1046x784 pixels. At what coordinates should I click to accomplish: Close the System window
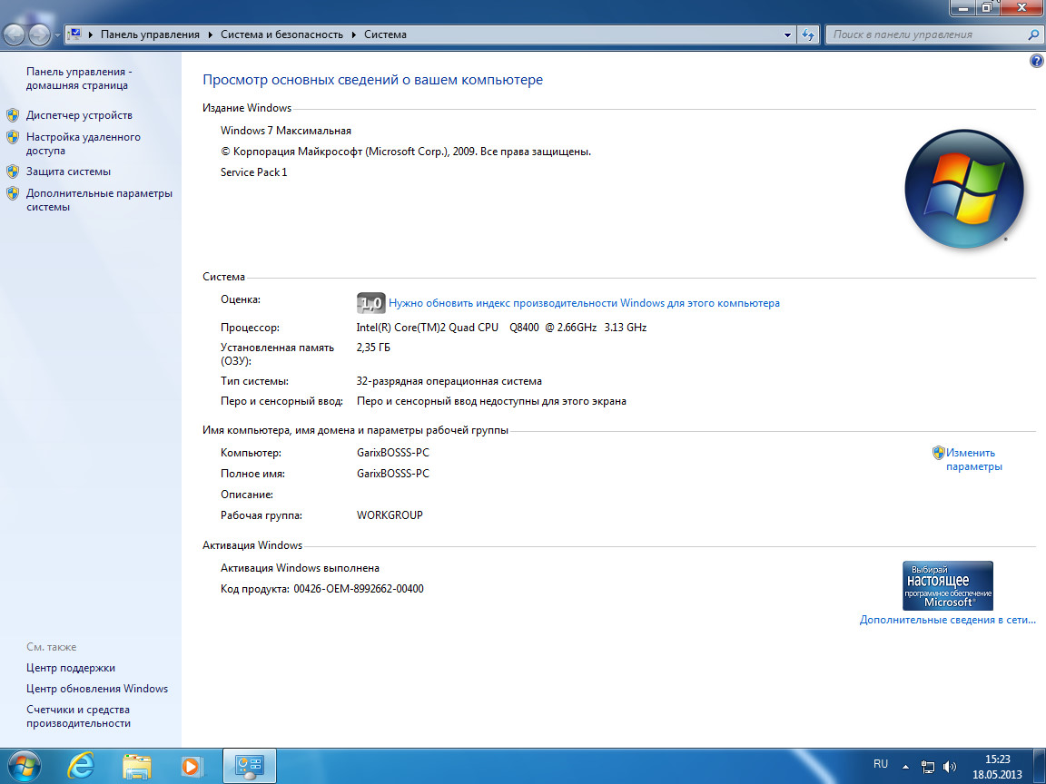point(1021,8)
